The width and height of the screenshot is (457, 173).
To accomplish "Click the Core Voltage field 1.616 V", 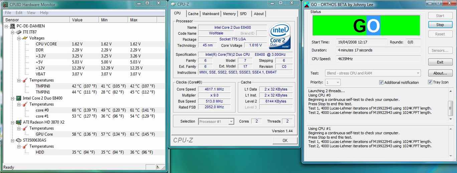I will coord(256,45).
